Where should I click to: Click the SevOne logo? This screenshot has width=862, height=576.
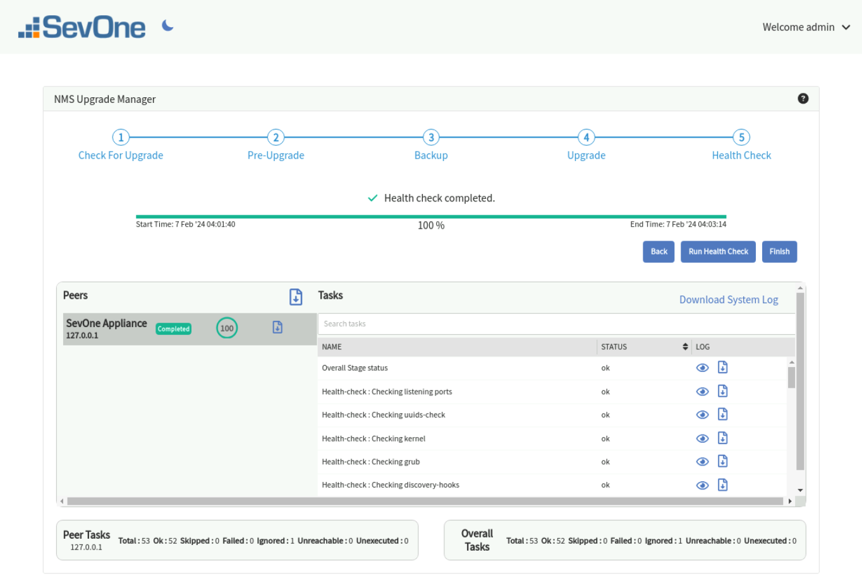(82, 27)
